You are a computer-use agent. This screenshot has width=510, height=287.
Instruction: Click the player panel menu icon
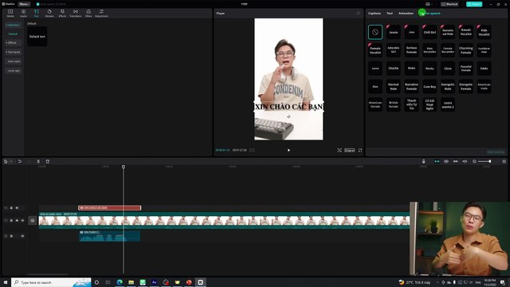pyautogui.click(x=359, y=14)
